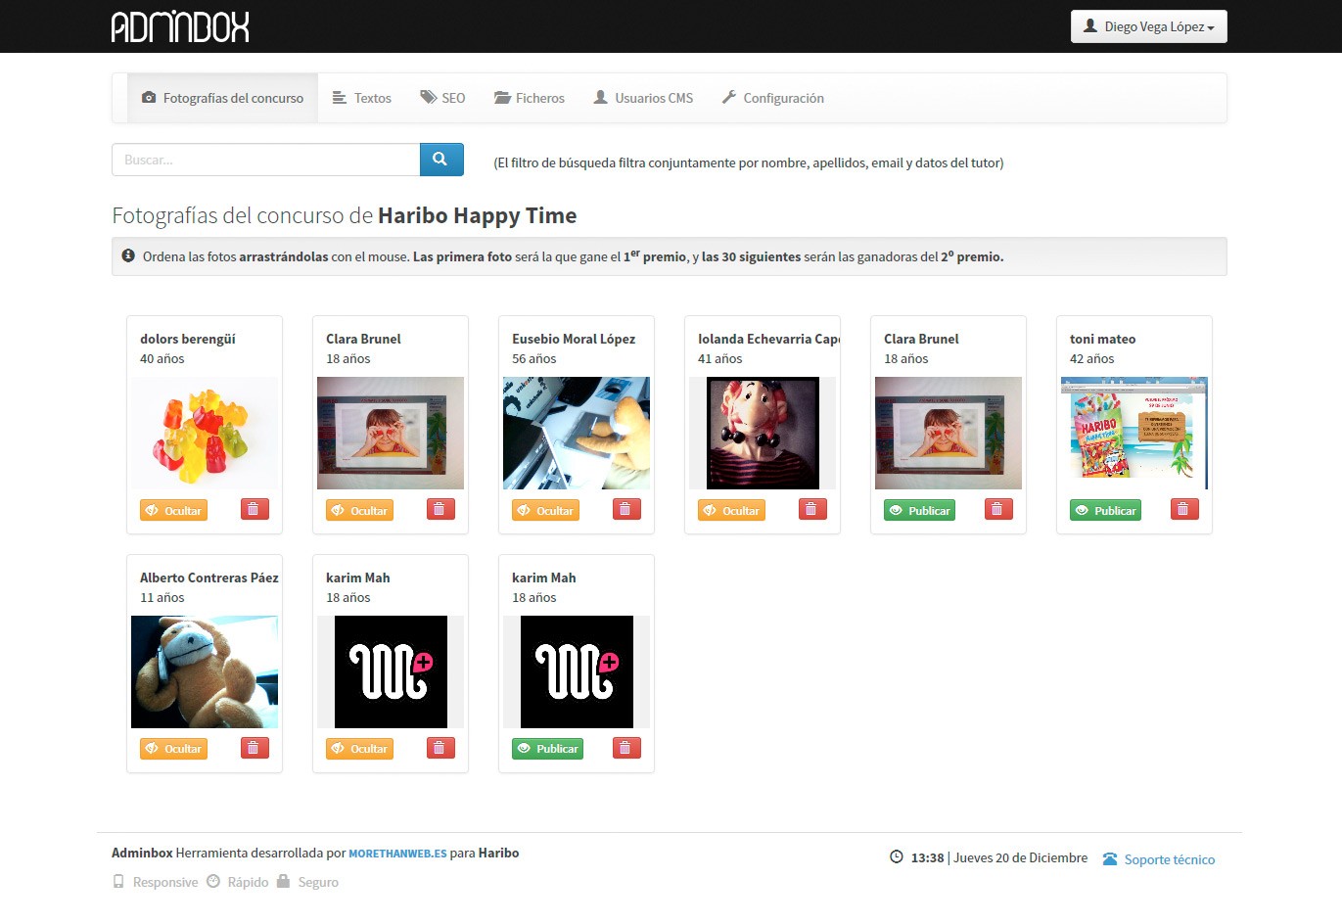Open the Ficheros tab

pyautogui.click(x=530, y=98)
